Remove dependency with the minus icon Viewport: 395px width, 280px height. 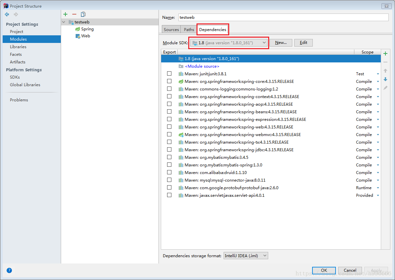pyautogui.click(x=385, y=62)
